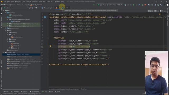Open the Structure side tab
169x95 pixels.
pos(1,64)
